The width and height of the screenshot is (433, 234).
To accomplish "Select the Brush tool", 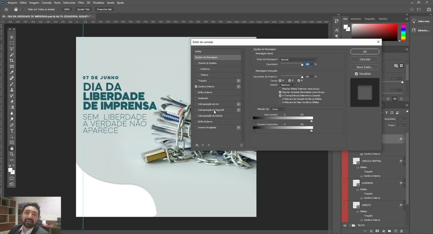I will coord(12,84).
